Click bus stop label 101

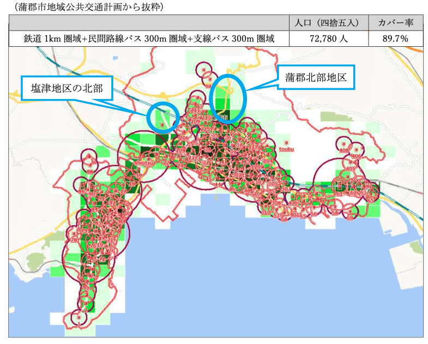260,182
